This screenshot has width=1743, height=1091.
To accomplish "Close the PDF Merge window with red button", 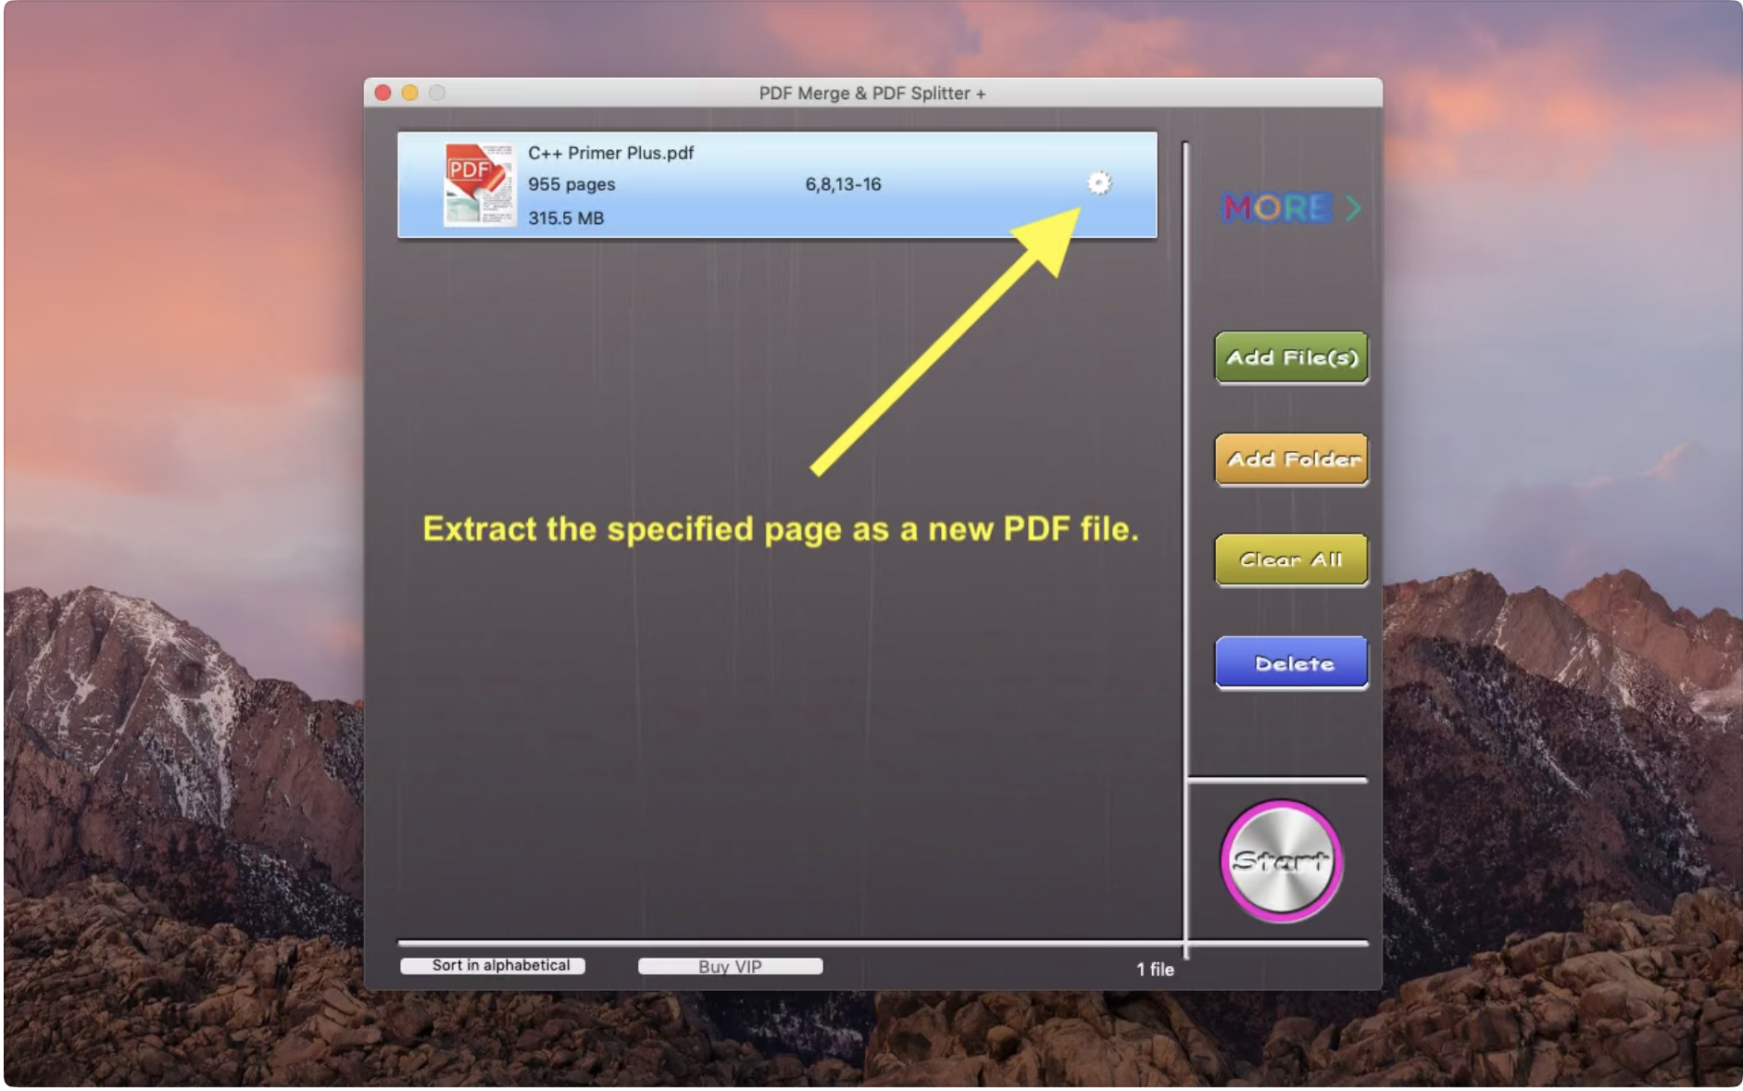I will click(x=382, y=93).
